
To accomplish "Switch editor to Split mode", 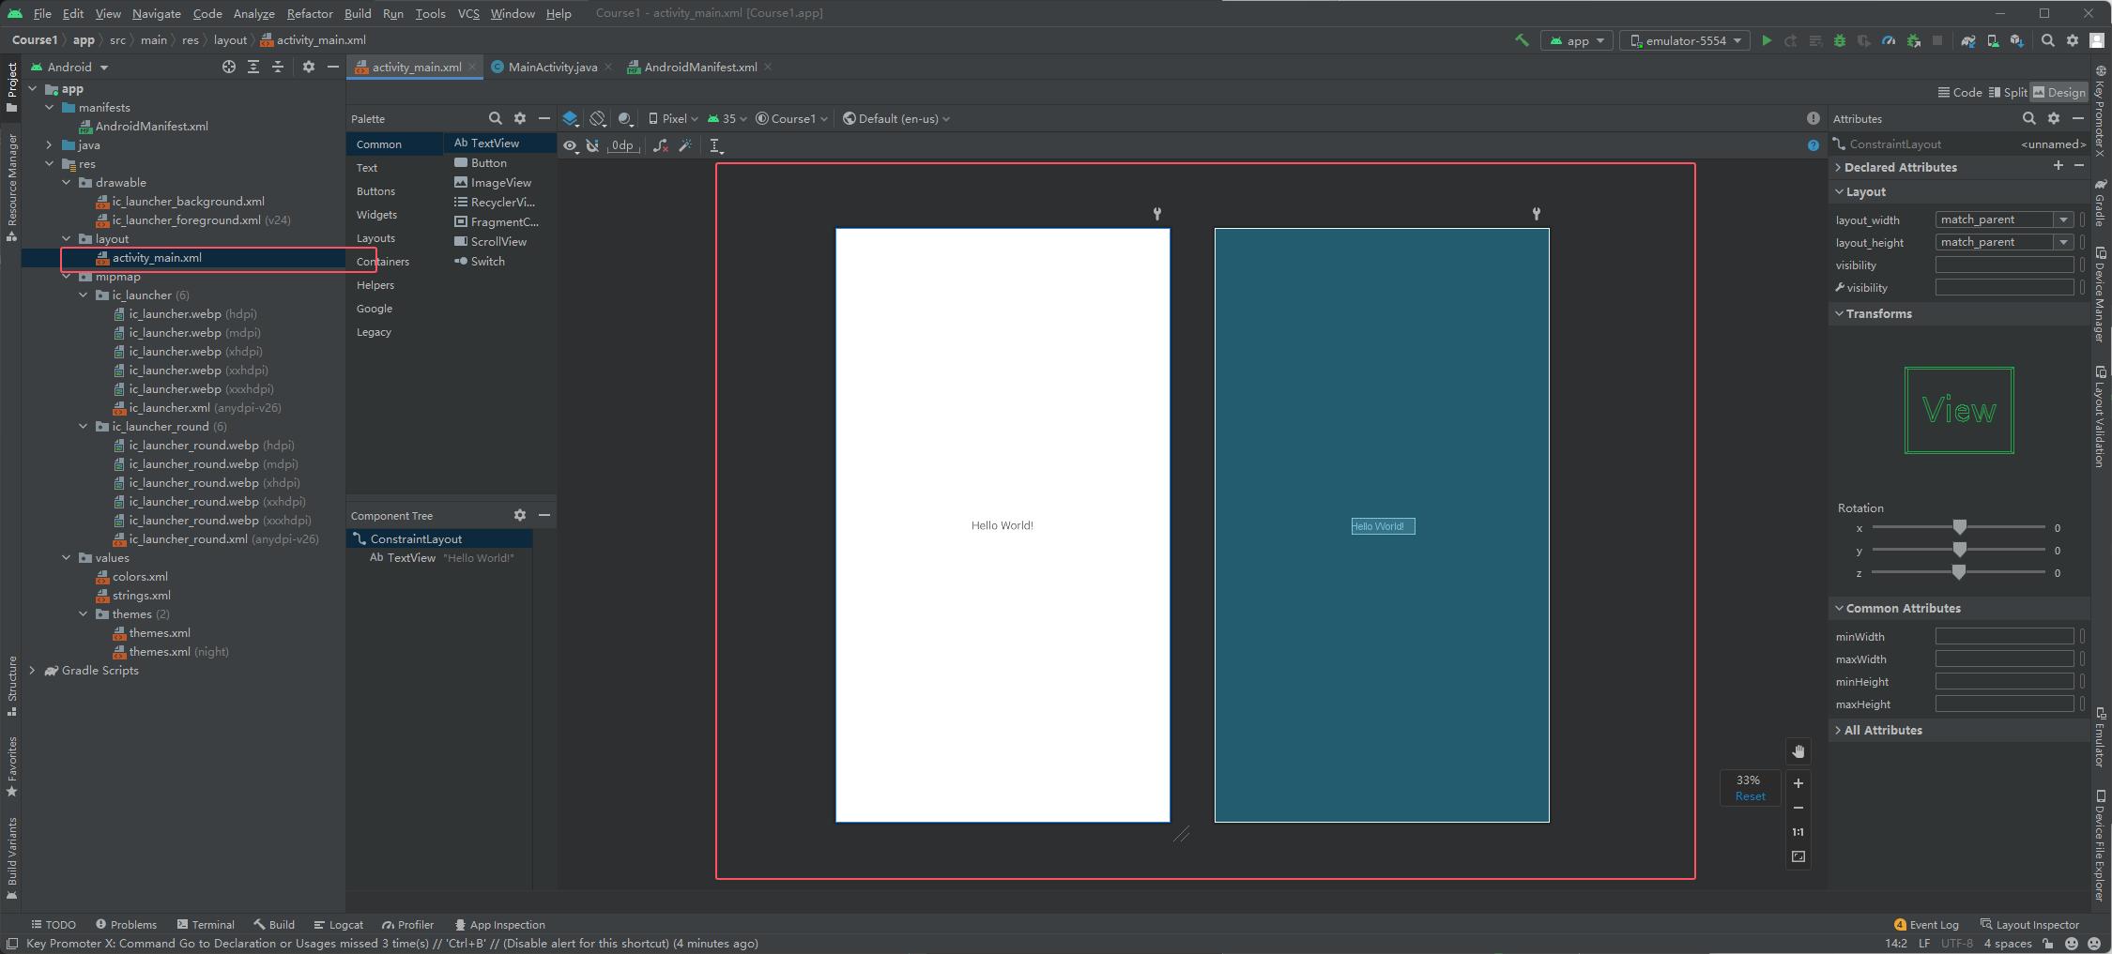I will click(2008, 92).
